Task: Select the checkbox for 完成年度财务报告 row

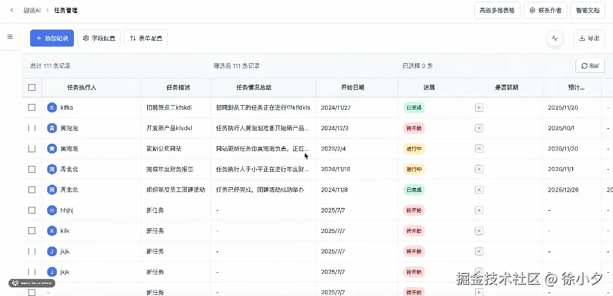Action: 32,169
